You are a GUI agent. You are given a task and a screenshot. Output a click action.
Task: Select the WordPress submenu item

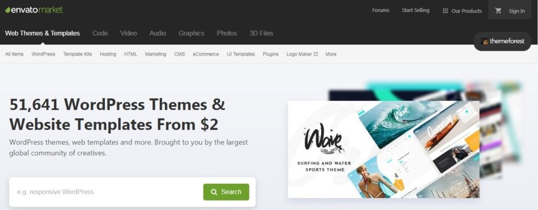point(43,54)
